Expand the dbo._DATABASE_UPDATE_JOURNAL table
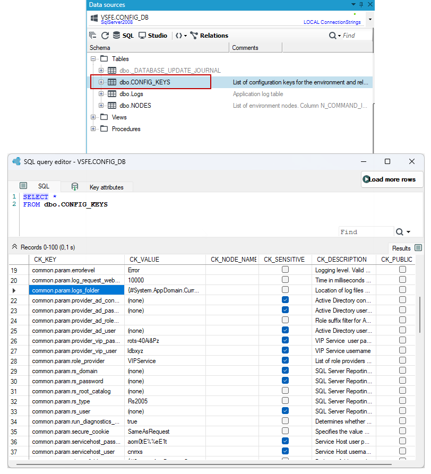This screenshot has width=431, height=474. click(x=101, y=71)
